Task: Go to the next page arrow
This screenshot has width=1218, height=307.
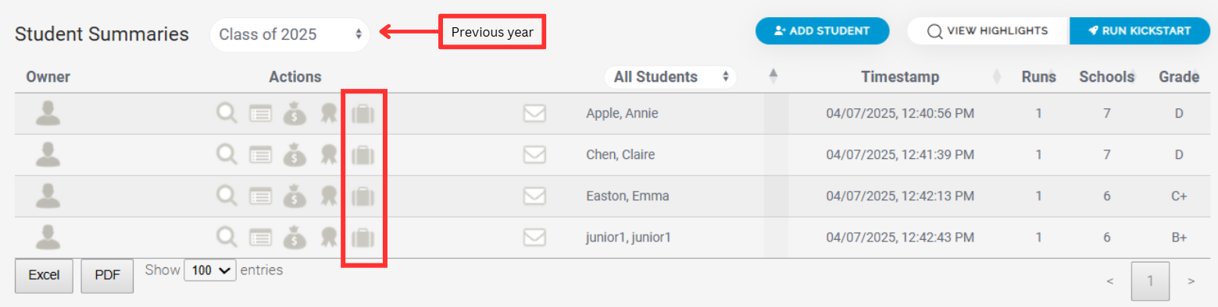Action: point(1191,281)
